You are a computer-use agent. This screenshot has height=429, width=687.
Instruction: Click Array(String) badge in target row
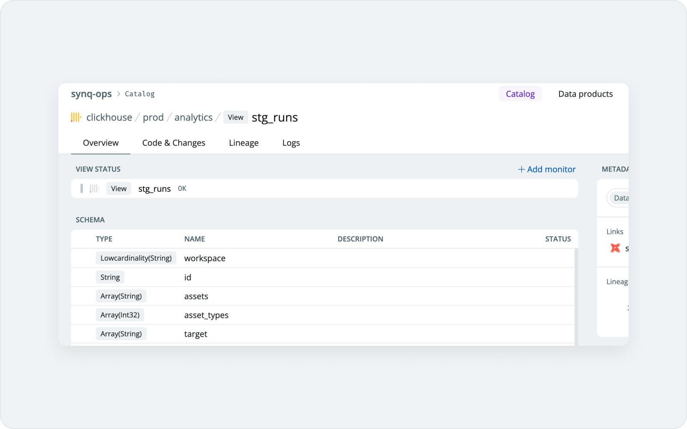point(121,334)
